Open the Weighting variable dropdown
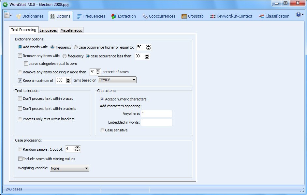Viewport: 307px width, 195px height. pos(86,168)
